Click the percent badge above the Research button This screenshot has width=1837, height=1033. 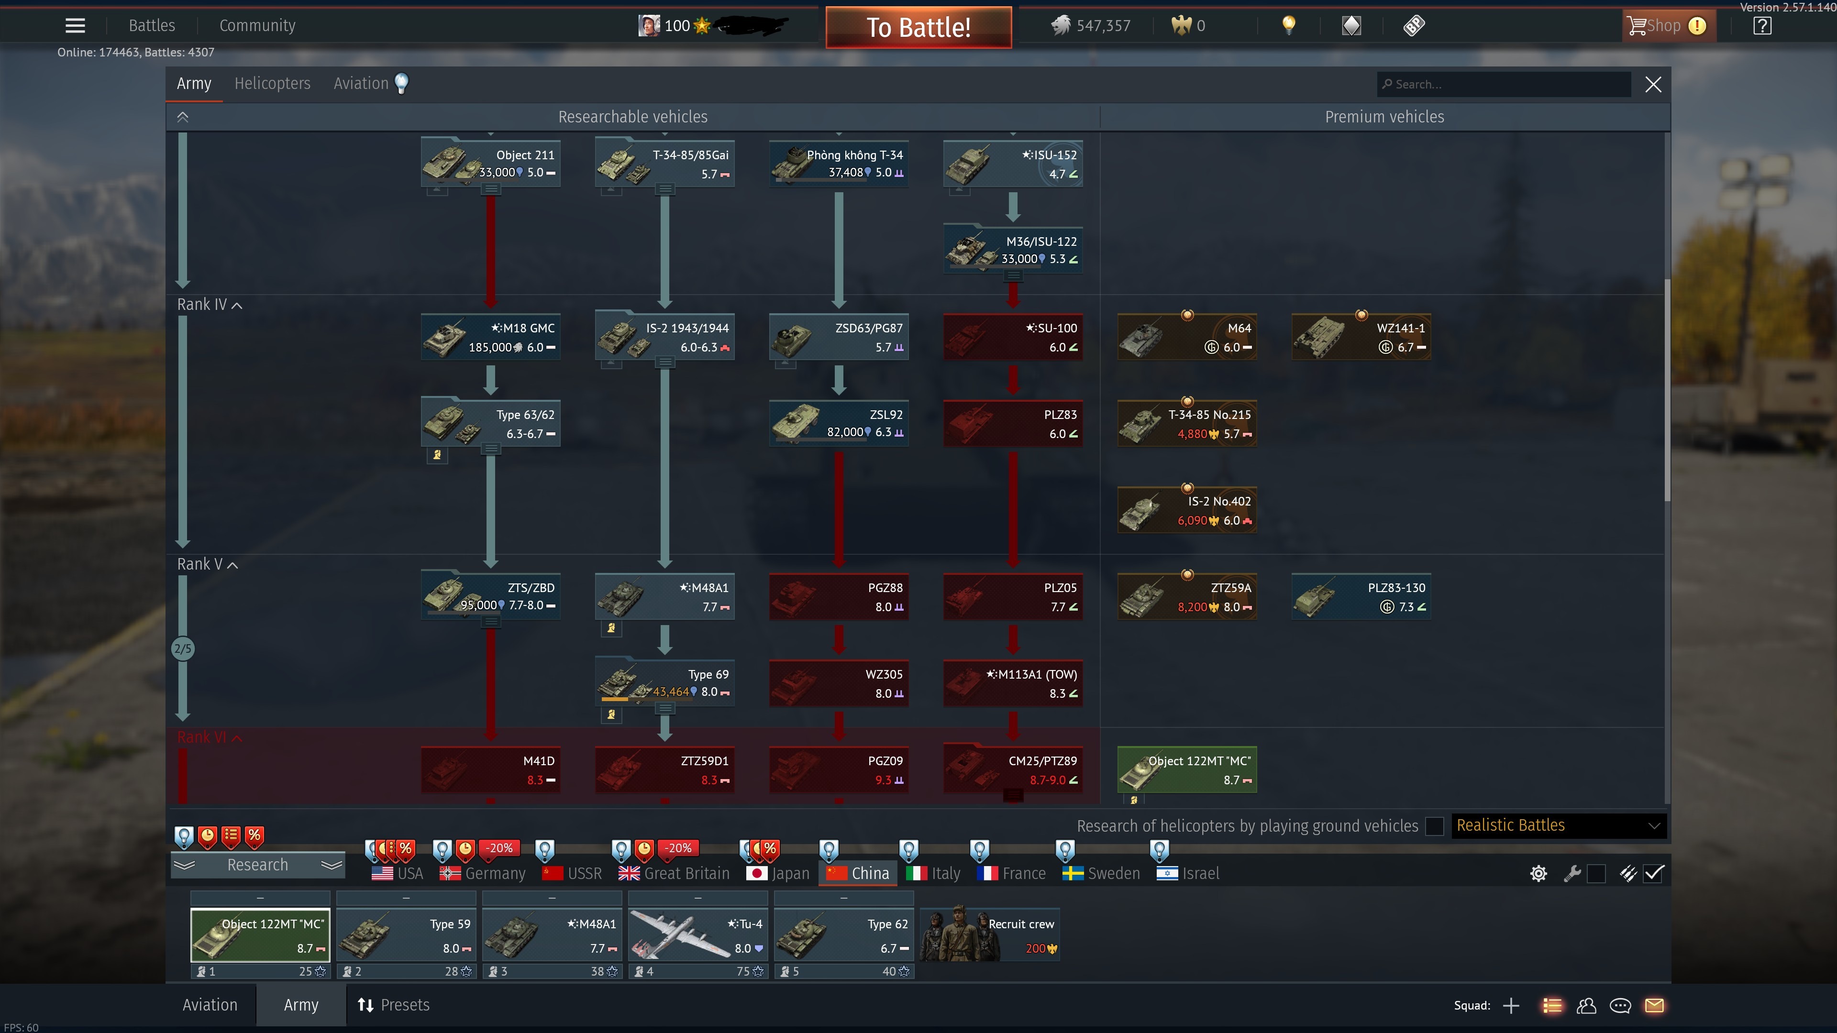tap(255, 837)
